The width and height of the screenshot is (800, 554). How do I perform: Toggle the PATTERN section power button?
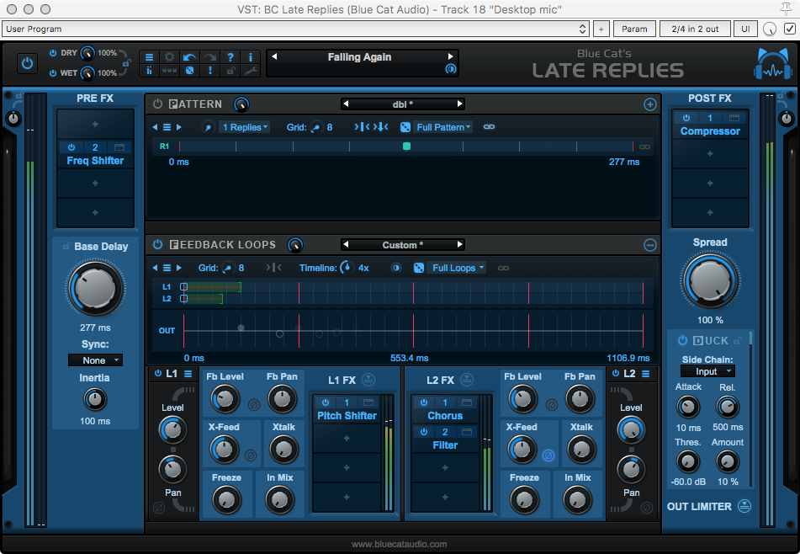[157, 104]
